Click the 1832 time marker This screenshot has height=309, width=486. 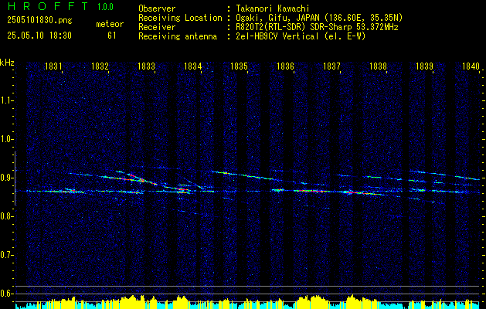click(x=100, y=66)
